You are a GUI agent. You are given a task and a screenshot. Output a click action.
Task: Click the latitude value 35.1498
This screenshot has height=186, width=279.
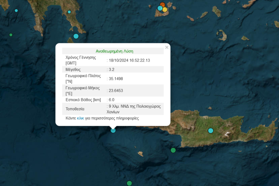click(116, 79)
